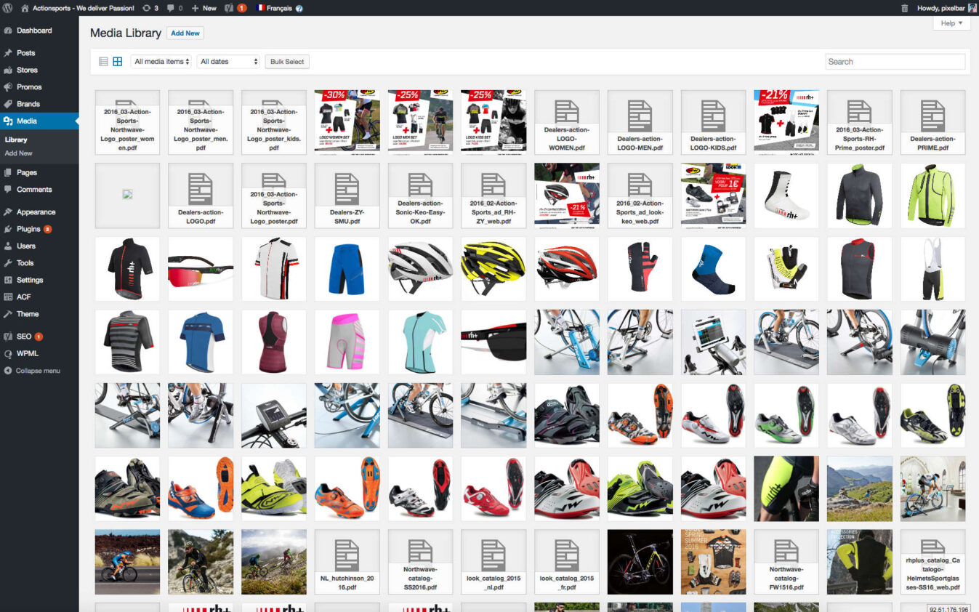The height and width of the screenshot is (612, 979).
Task: Open the Appearance menu in the sidebar
Action: tap(36, 212)
